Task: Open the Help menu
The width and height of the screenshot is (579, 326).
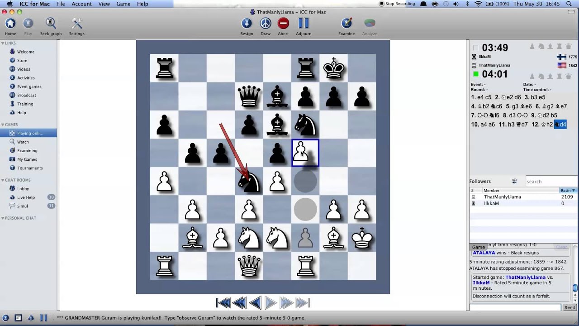Action: 142,4
